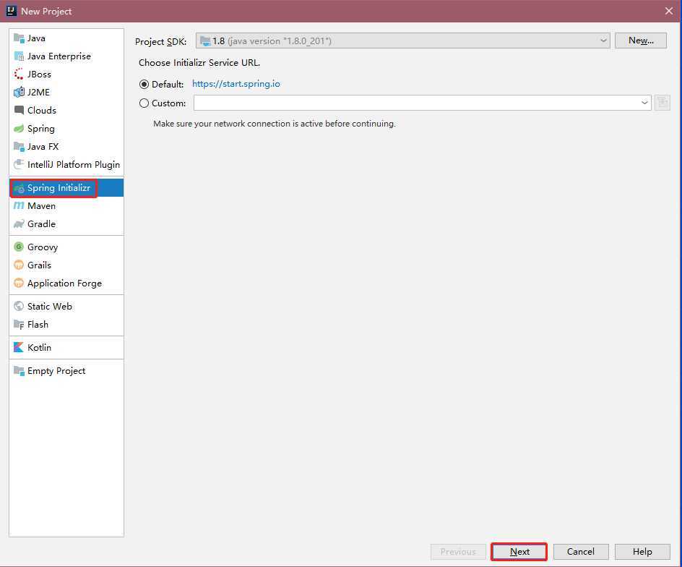Click the IntelliJ IDEA logo in title bar

[x=12, y=11]
